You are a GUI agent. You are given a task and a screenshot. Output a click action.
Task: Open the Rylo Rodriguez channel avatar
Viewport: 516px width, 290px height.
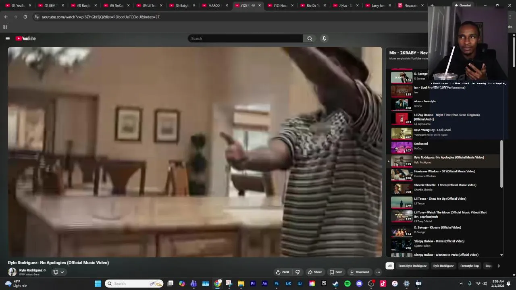[12, 272]
